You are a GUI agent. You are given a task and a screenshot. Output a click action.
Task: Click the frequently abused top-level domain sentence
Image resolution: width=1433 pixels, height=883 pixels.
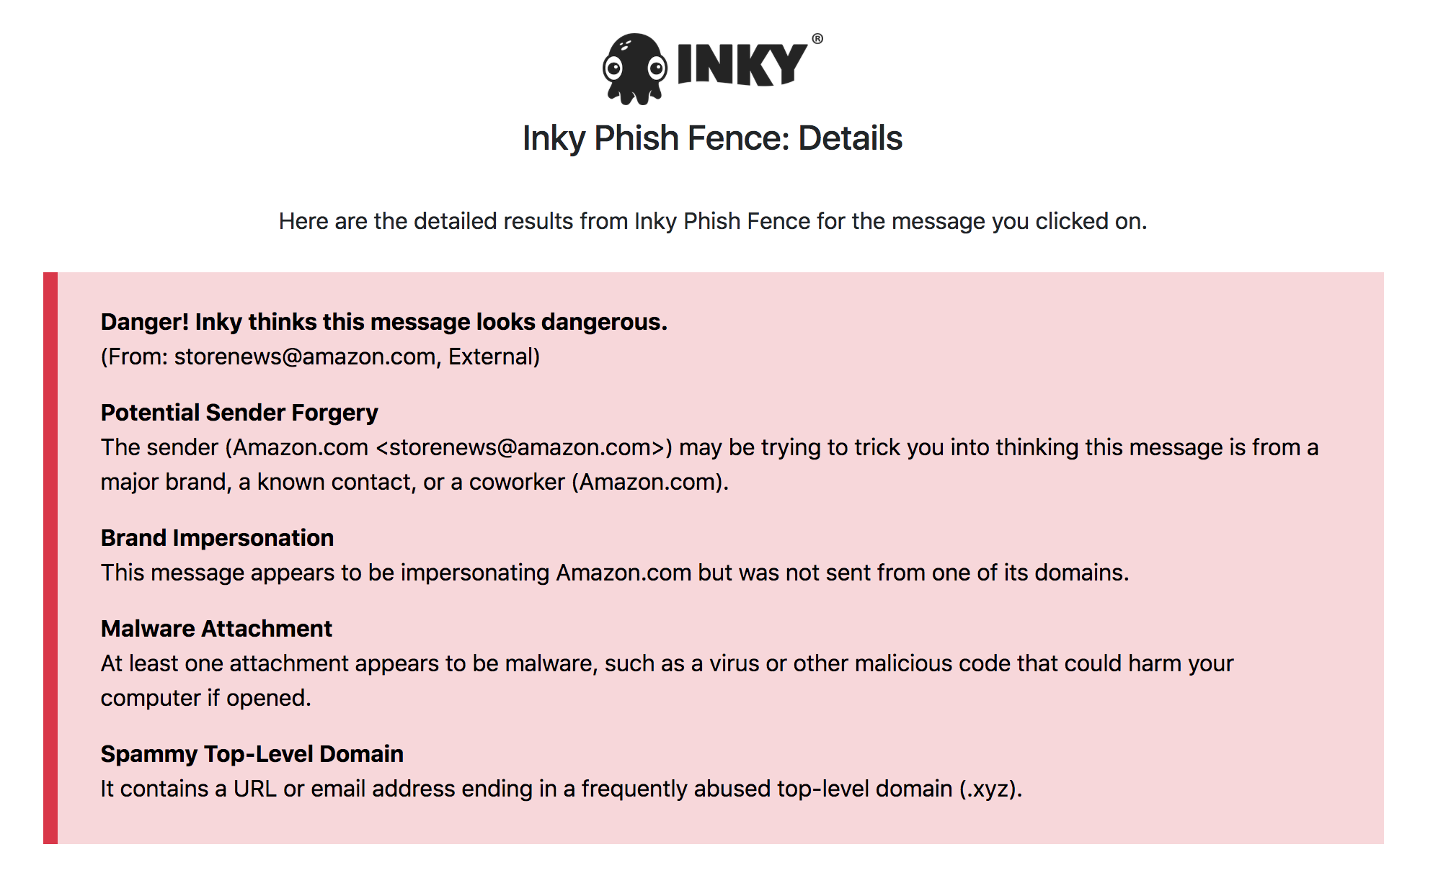(x=562, y=789)
